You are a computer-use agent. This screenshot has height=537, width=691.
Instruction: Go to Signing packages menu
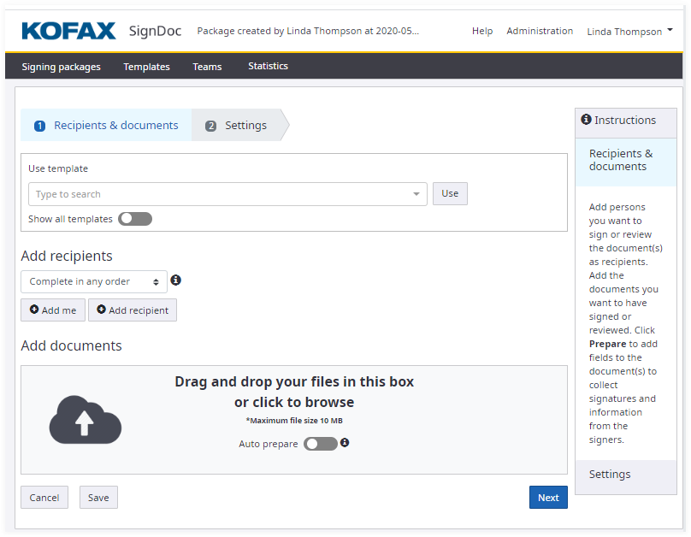click(61, 67)
